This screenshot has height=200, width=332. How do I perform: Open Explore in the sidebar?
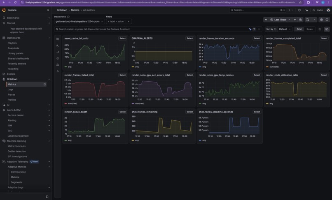[11, 74]
